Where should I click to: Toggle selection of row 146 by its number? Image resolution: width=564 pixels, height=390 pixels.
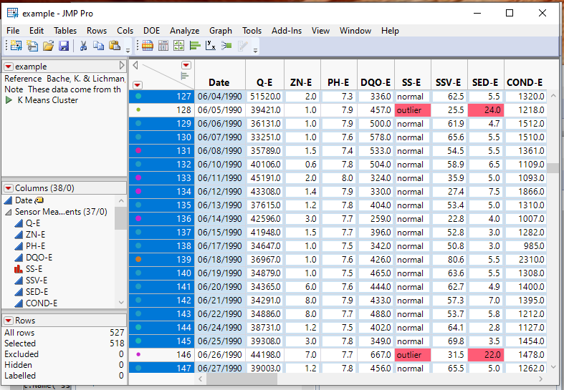[x=183, y=354]
